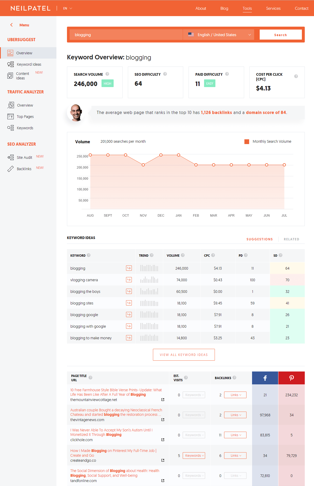Viewport: 314px width, 486px height.
Task: Click help icon beside SEO Difficulty
Action: (x=165, y=74)
